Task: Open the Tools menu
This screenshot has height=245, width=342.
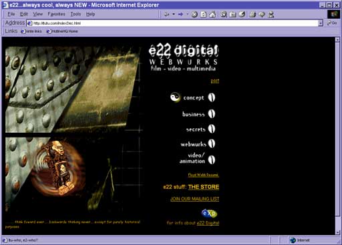Action: [75, 14]
